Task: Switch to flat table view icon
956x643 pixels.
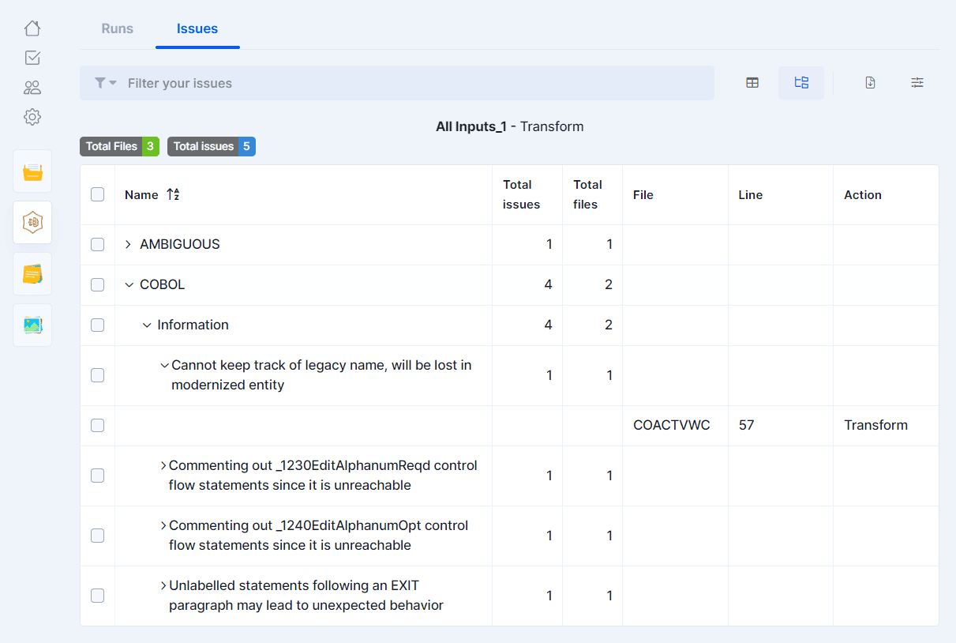Action: click(752, 83)
